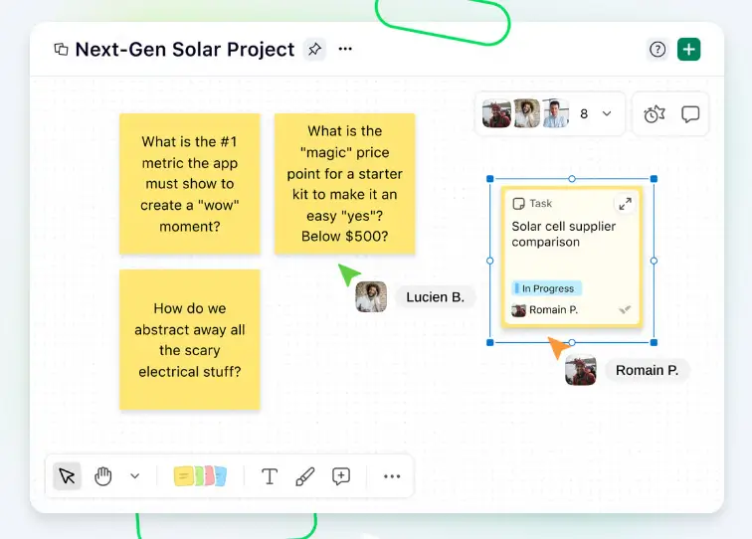Click the Task type icon on card
Viewport: 752px width, 539px height.
click(518, 204)
